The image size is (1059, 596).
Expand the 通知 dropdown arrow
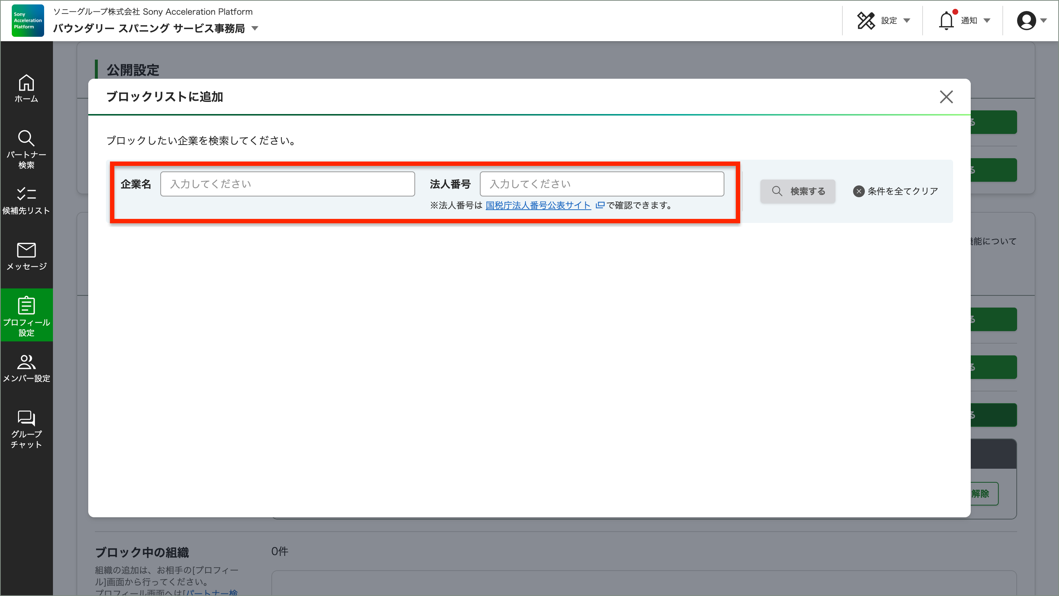point(987,21)
